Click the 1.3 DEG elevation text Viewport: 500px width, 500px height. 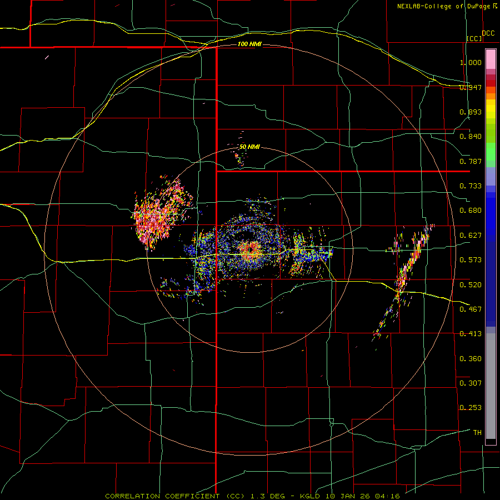tap(268, 496)
